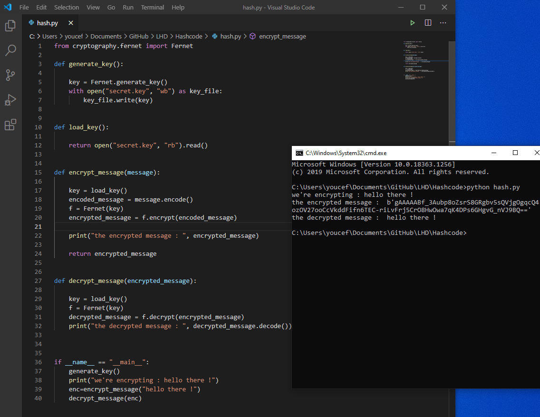The width and height of the screenshot is (540, 417).
Task: Split the editor to the right
Action: pos(428,23)
